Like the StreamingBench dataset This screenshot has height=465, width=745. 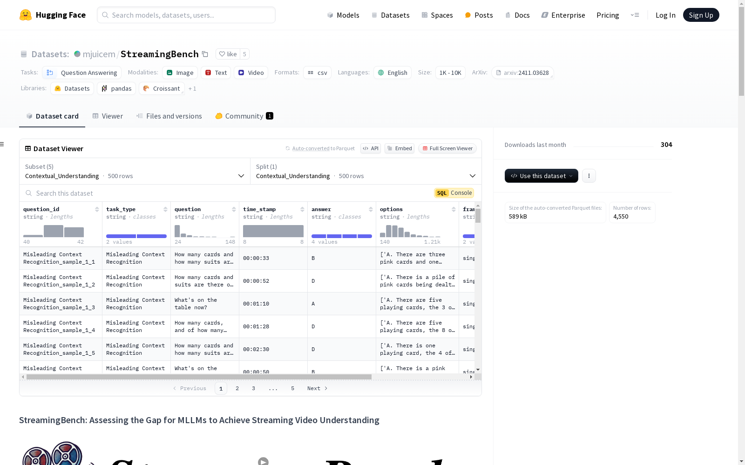(228, 54)
